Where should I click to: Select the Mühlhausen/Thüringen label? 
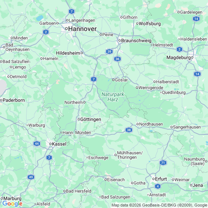[130, 155]
